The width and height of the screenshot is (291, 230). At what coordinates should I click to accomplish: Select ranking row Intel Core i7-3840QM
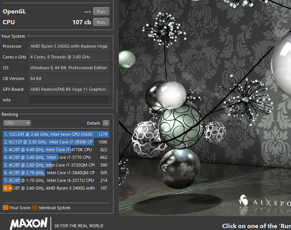(x=56, y=173)
